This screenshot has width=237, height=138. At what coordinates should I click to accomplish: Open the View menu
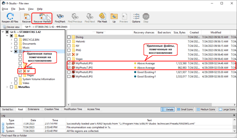31,9
